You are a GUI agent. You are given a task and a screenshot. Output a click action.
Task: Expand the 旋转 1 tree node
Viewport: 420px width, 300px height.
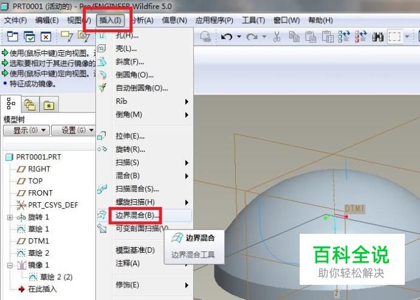(10, 217)
